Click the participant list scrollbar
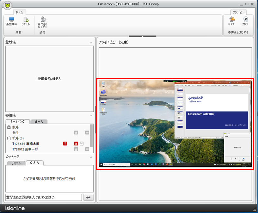This screenshot has height=213, width=258. coord(92,136)
